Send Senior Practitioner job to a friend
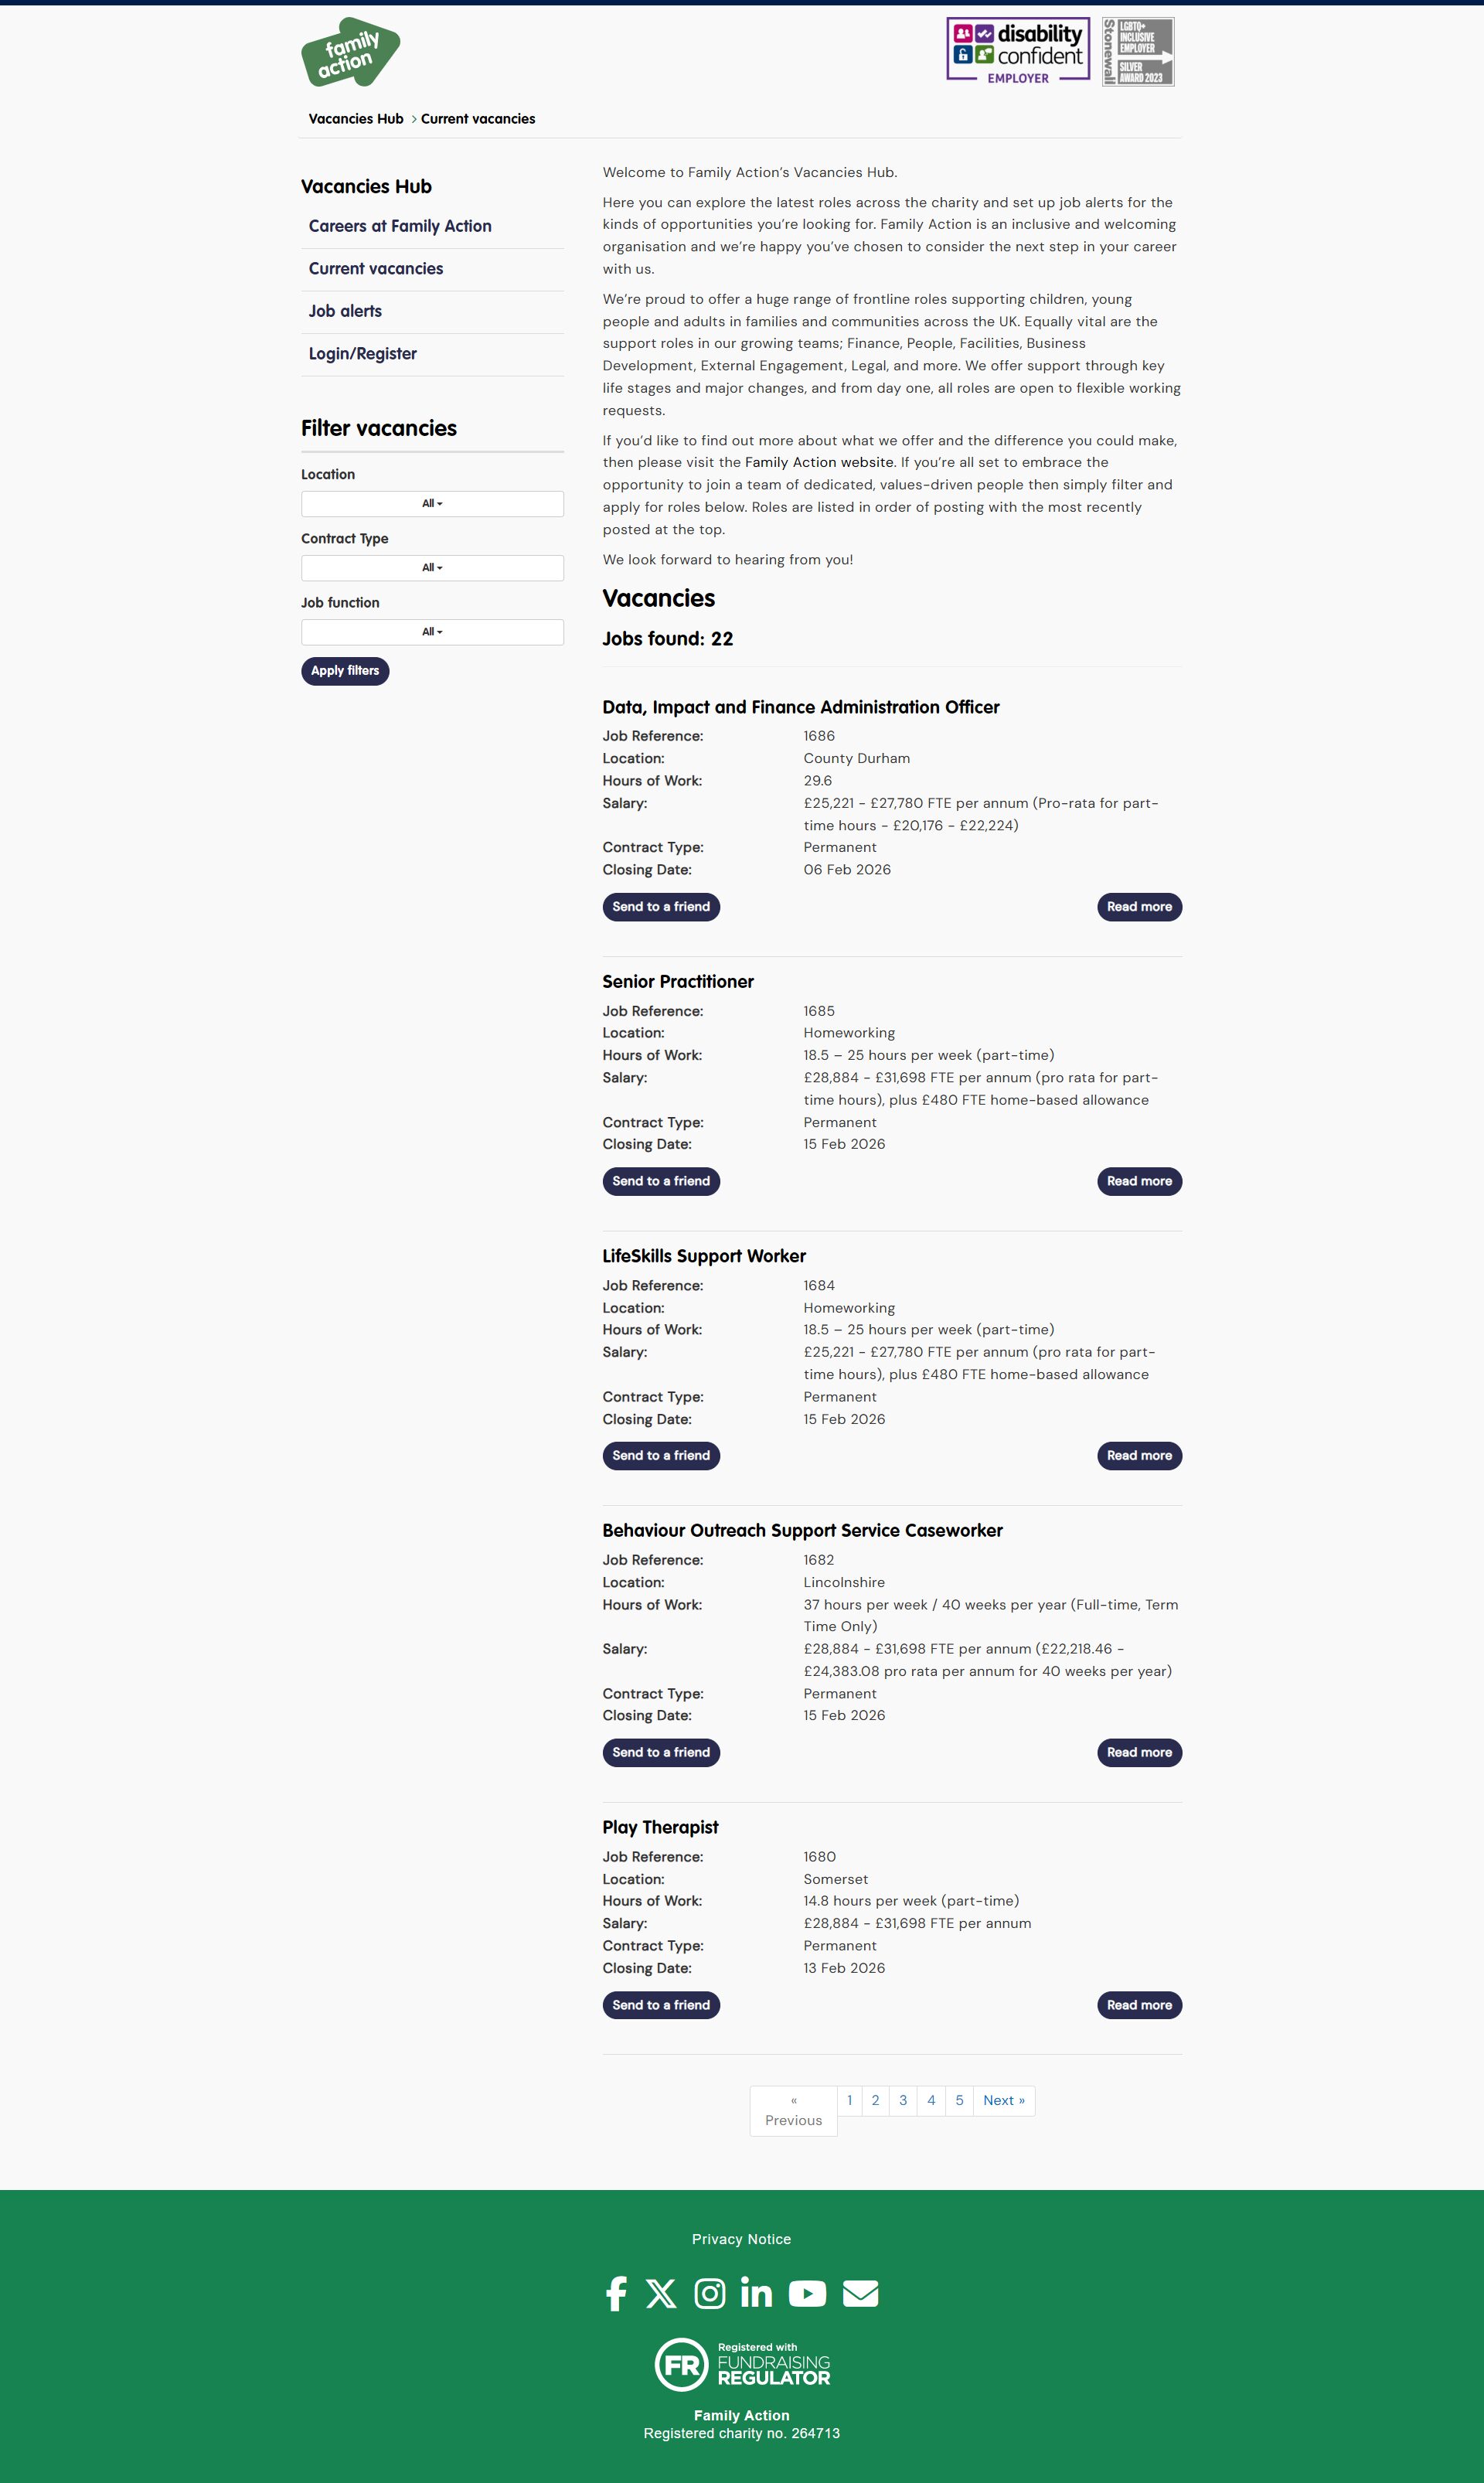The width and height of the screenshot is (1484, 2483). pos(661,1181)
